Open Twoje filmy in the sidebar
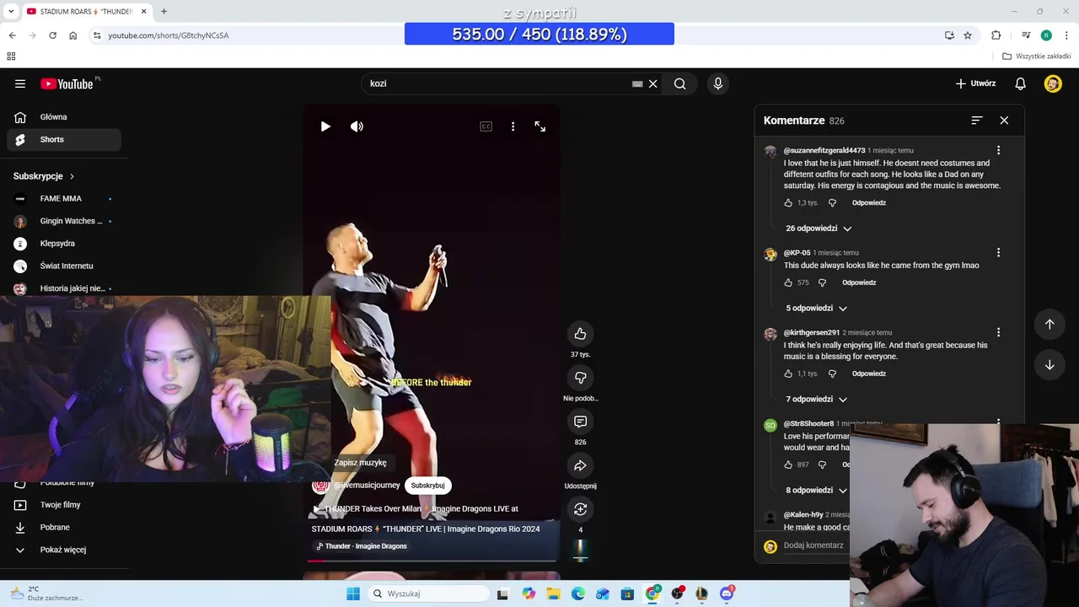This screenshot has width=1079, height=607. pyautogui.click(x=64, y=505)
